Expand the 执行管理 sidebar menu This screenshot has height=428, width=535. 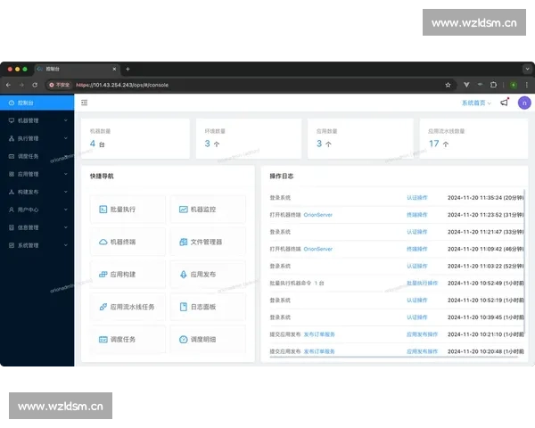(37, 137)
